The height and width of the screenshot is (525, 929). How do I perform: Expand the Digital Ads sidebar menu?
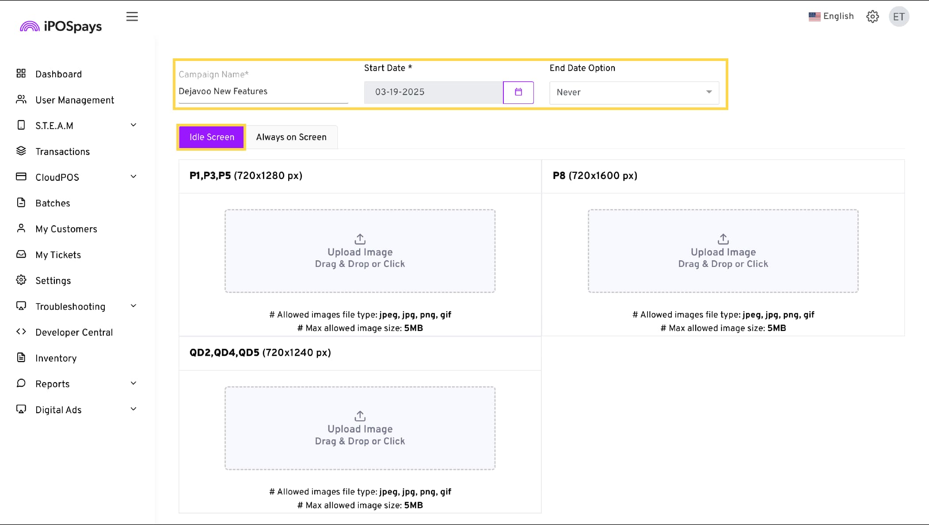[133, 409]
